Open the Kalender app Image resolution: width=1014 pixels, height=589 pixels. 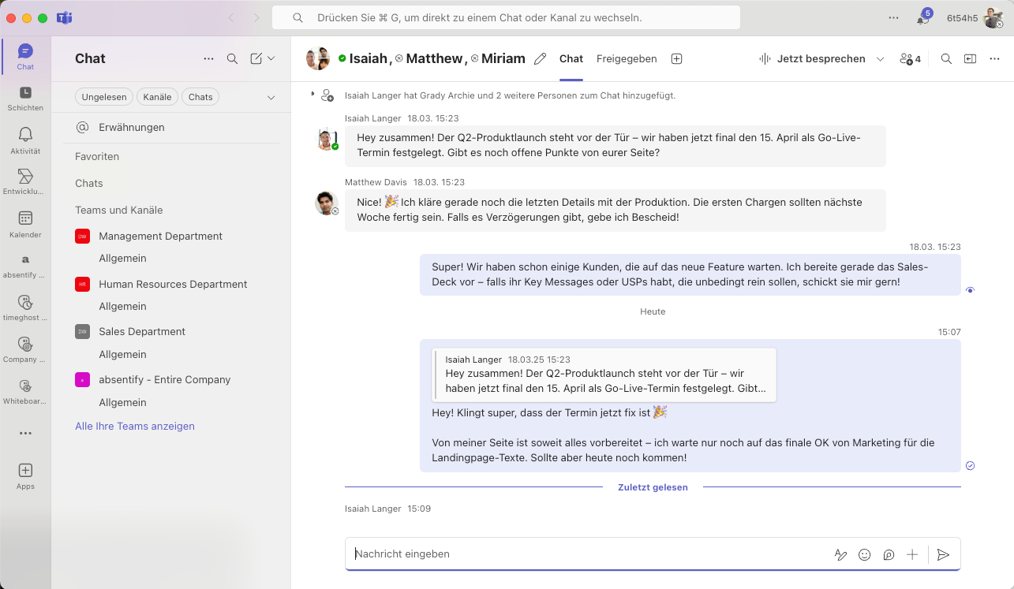pyautogui.click(x=25, y=224)
